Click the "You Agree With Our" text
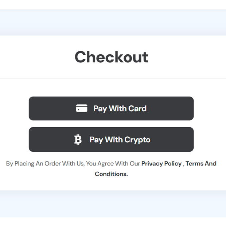 click(x=113, y=164)
